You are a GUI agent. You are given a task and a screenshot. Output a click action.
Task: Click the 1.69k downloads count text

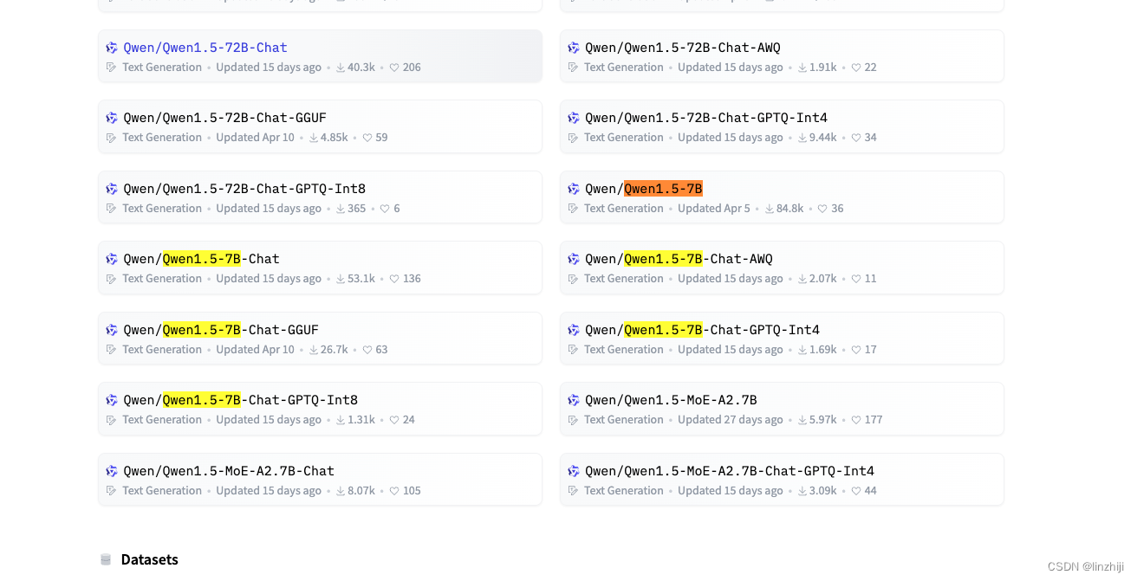823,350
